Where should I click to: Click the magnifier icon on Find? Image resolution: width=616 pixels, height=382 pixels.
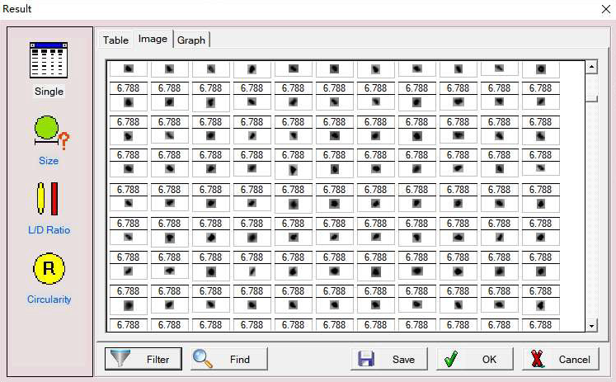point(203,358)
